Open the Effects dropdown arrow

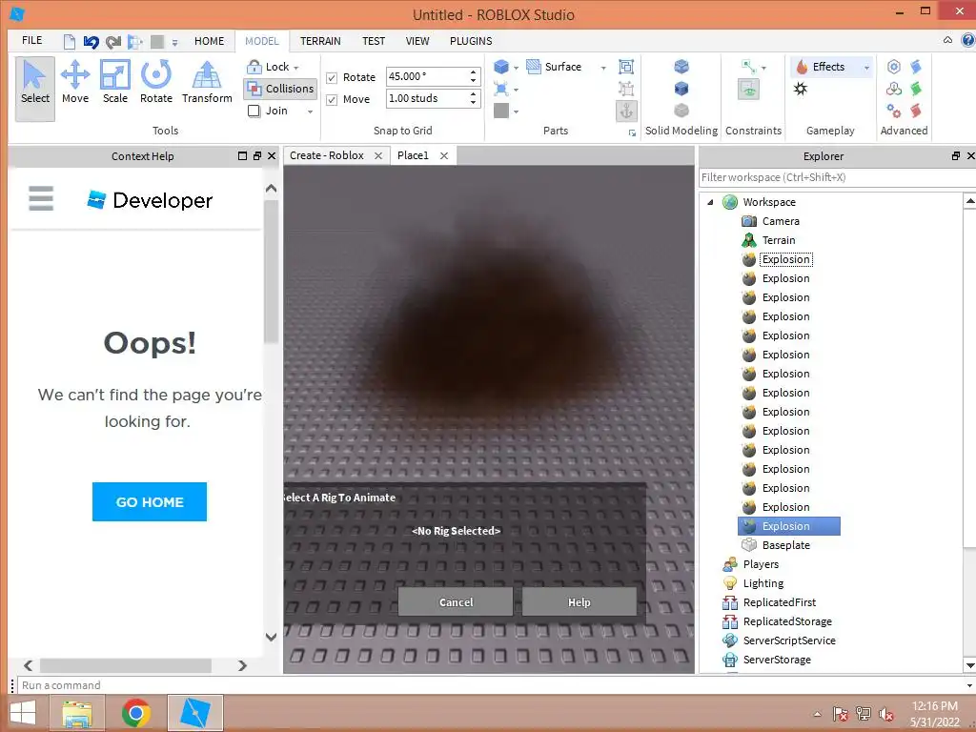866,68
